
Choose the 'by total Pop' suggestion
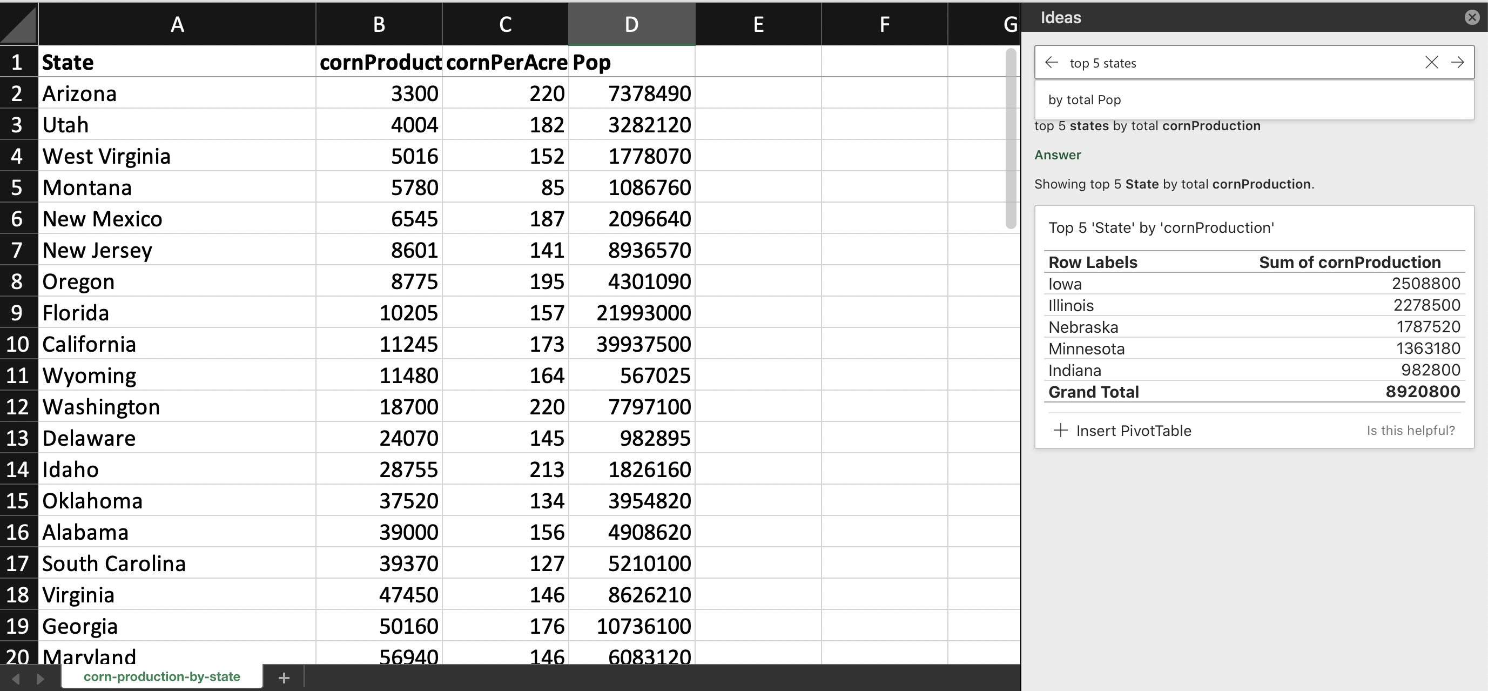[x=1084, y=100]
